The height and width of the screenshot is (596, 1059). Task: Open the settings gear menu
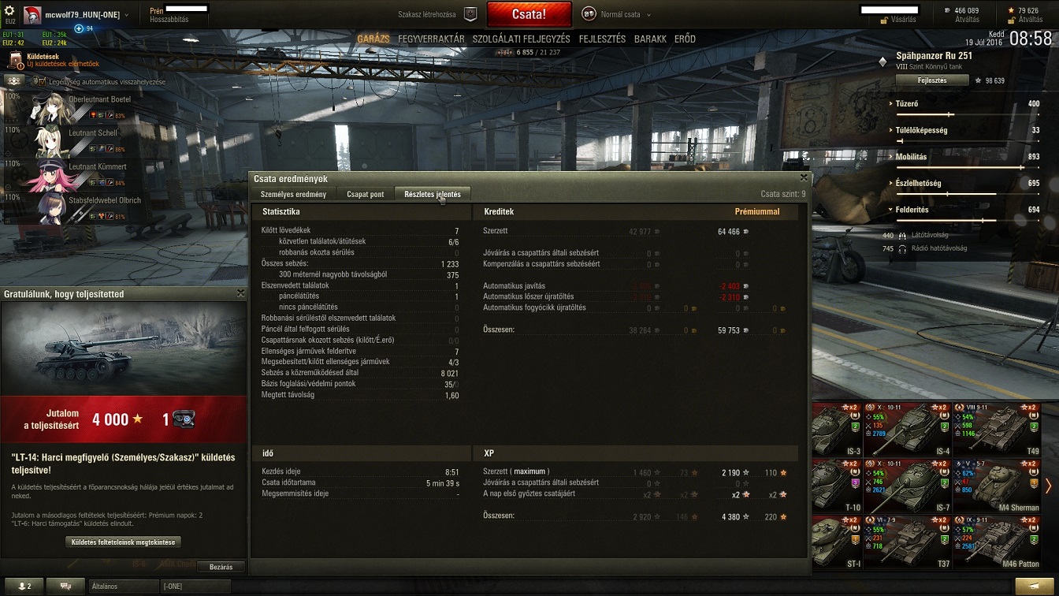click(x=9, y=12)
